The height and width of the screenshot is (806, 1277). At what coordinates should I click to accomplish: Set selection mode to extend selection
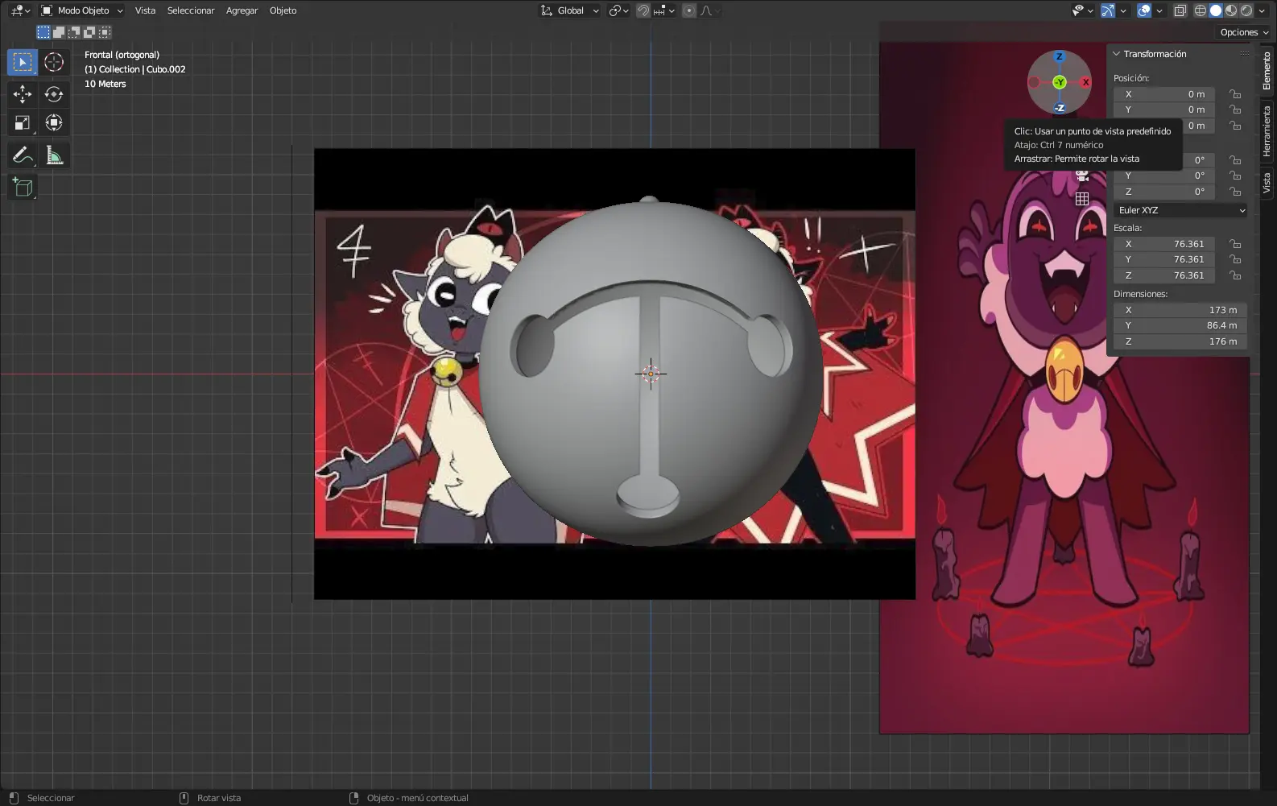(x=59, y=32)
